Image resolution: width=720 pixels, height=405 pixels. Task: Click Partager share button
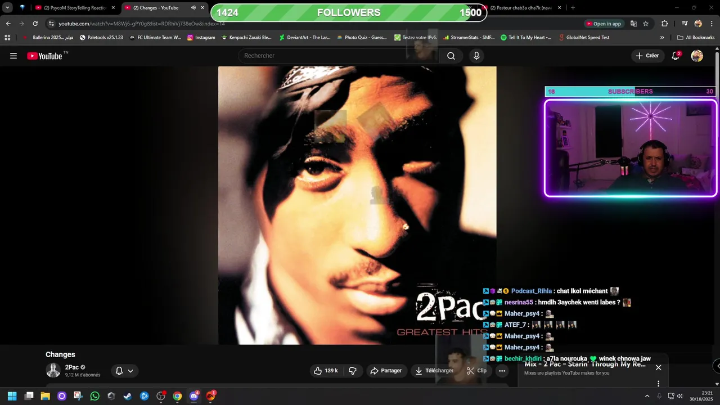tap(386, 371)
